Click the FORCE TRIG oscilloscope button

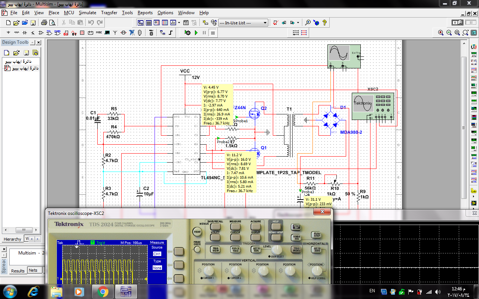[x=235, y=249]
